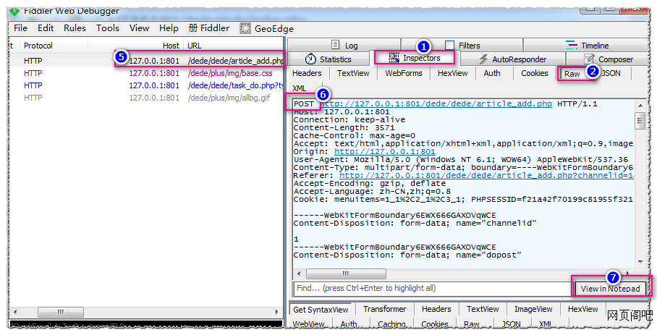Open request WebForms inspector tab

tap(404, 73)
